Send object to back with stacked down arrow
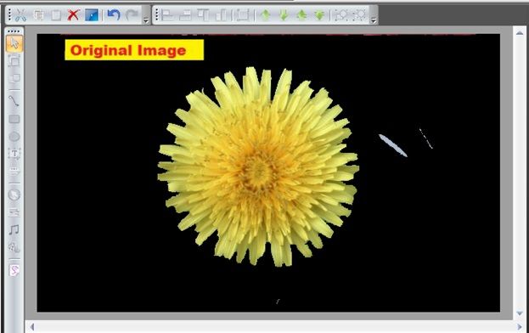529x333 pixels. coord(319,15)
